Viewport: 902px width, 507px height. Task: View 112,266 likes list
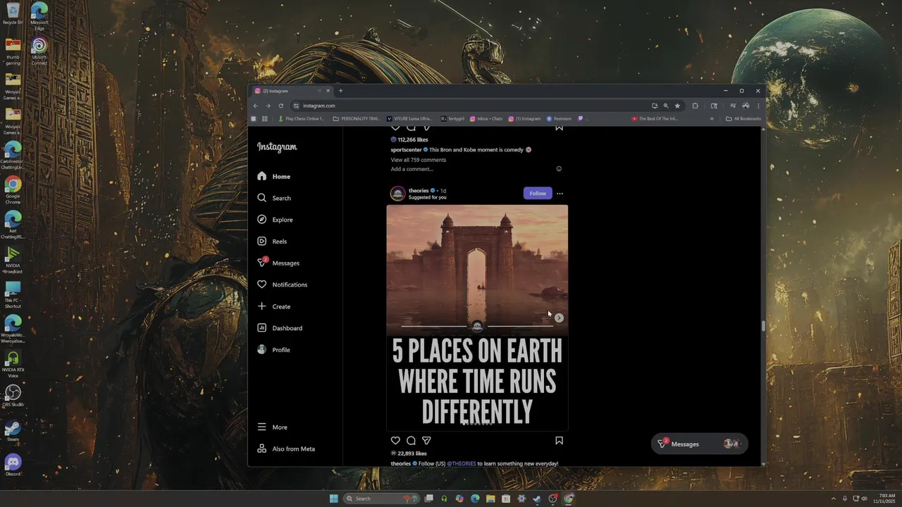click(413, 139)
